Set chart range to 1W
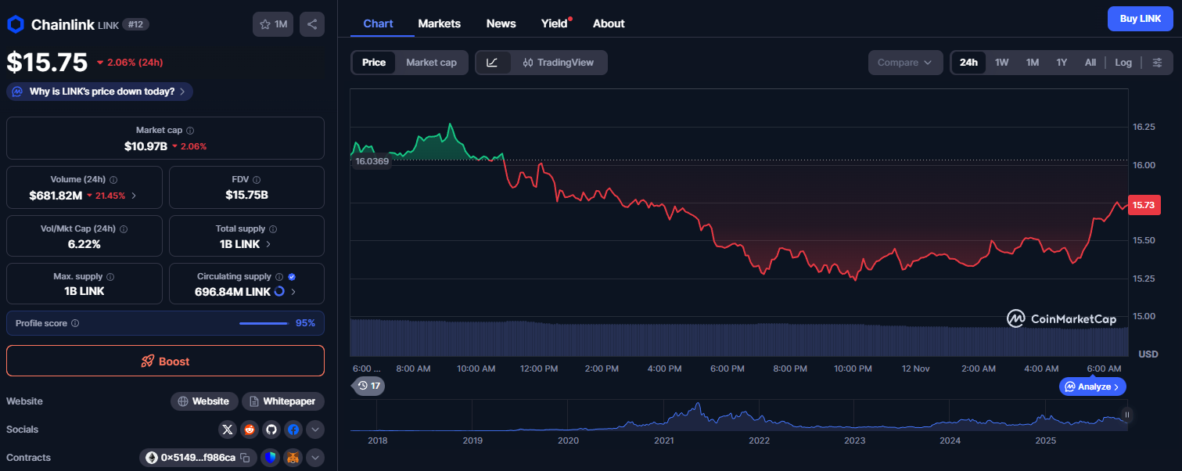The image size is (1182, 471). (1001, 63)
